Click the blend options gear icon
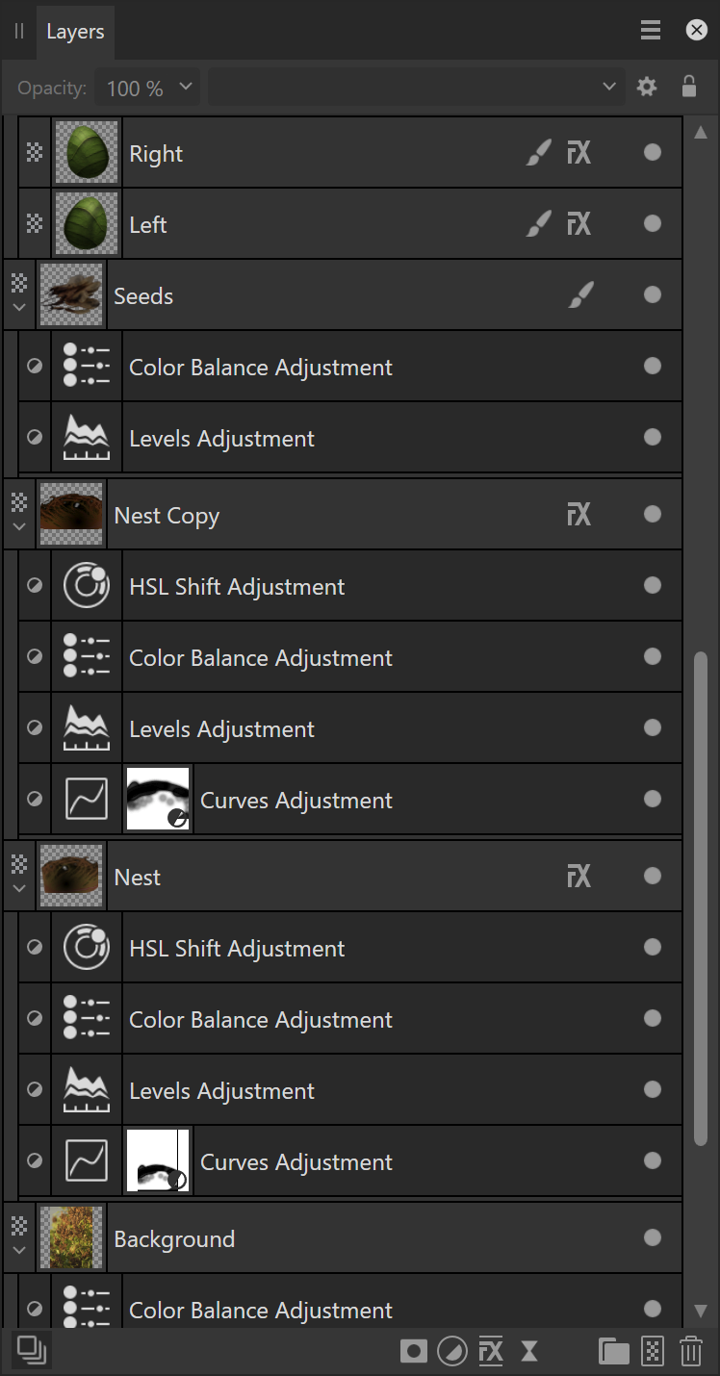This screenshot has width=720, height=1376. (x=647, y=87)
